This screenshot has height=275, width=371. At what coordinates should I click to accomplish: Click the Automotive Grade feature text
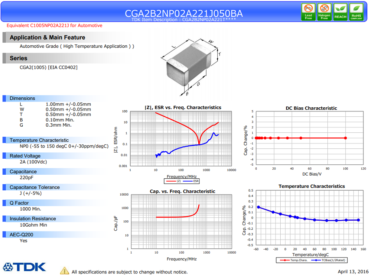pos(77,46)
